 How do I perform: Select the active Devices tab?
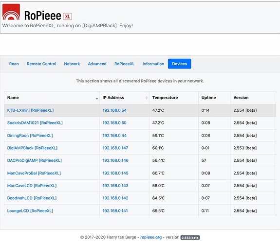[180, 64]
